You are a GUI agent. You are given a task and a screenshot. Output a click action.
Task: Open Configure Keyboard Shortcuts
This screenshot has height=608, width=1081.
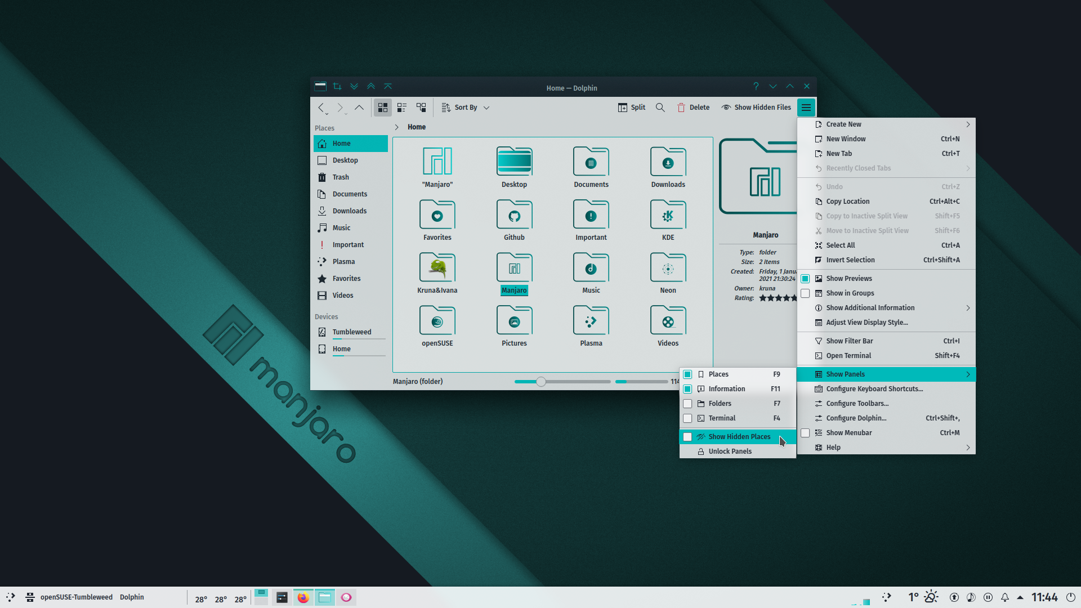pyautogui.click(x=886, y=389)
